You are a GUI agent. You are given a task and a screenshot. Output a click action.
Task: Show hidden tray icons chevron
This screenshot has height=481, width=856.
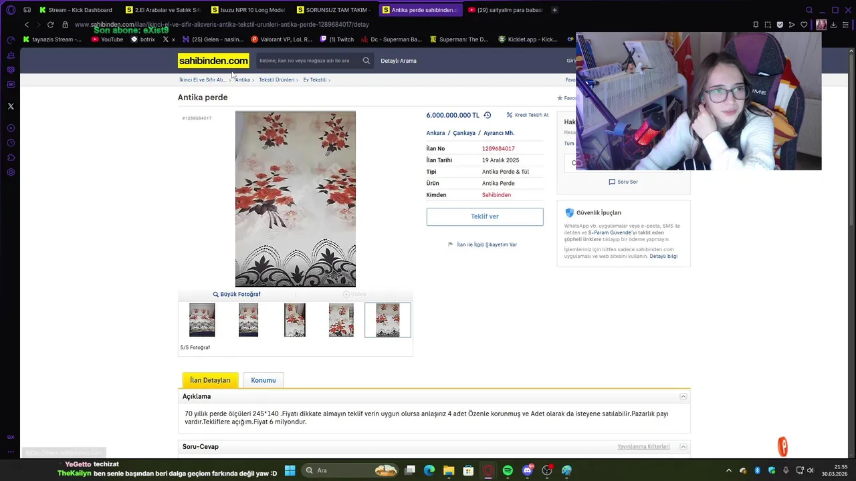tap(729, 470)
